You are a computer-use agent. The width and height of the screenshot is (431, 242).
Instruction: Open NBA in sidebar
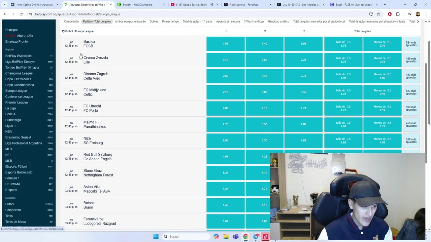click(x=8, y=131)
